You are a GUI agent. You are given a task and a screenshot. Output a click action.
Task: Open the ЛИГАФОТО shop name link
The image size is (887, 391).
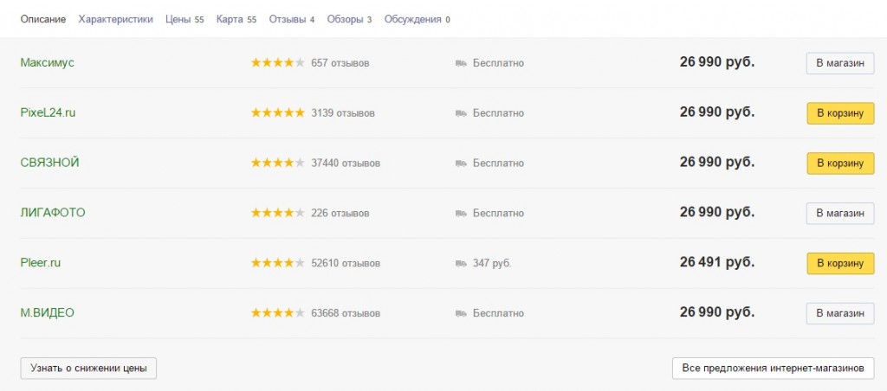(x=53, y=213)
